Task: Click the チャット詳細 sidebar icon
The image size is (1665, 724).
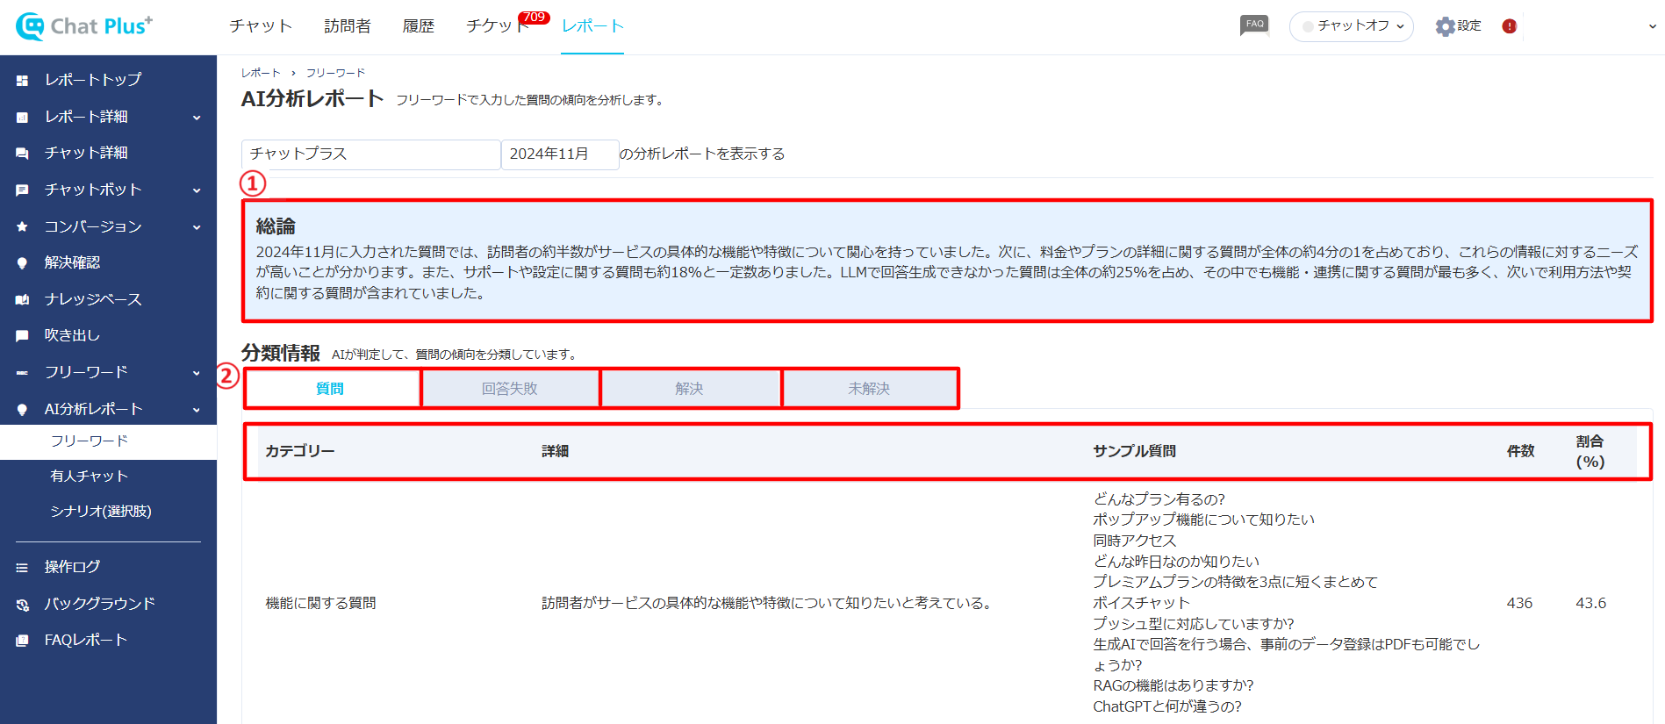Action: pyautogui.click(x=22, y=153)
